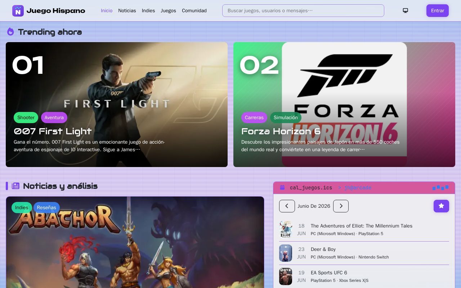Image resolution: width=461 pixels, height=288 pixels.
Task: Click the Aventura tag on 007 card
Action: [x=54, y=117]
